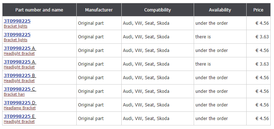Open 3T0998225 A link marked there is
Screen dimensions: 274x129
[20, 62]
